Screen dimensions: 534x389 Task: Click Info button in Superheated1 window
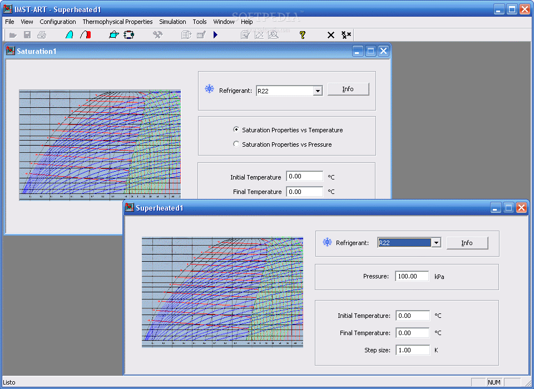(467, 243)
